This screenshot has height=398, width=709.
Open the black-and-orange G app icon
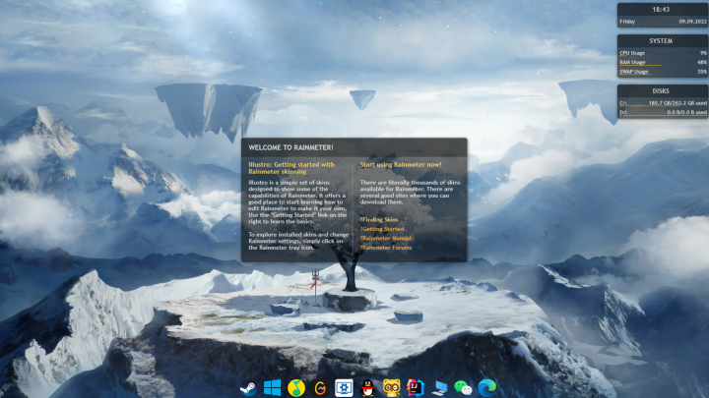[320, 387]
